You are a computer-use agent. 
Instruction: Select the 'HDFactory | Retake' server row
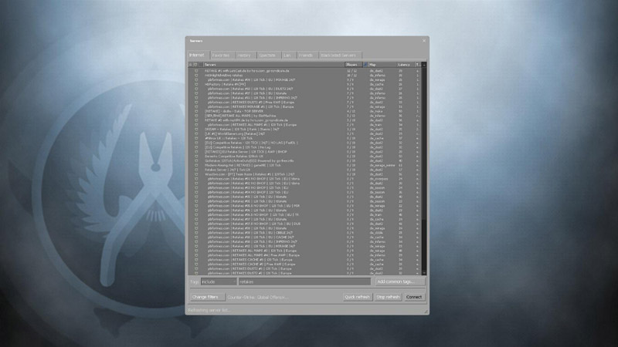[305, 85]
